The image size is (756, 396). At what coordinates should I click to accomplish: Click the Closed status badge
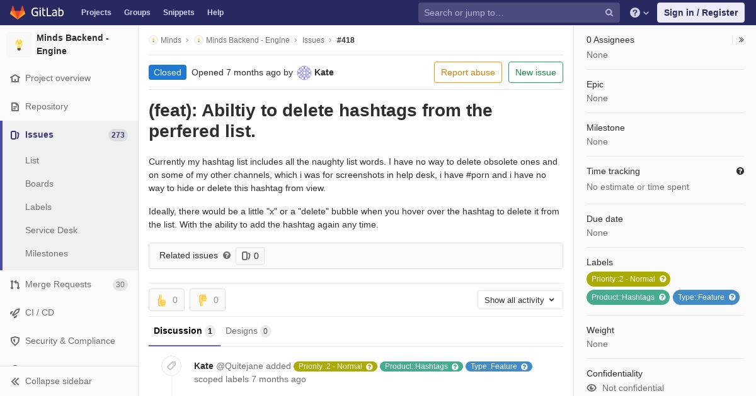168,72
